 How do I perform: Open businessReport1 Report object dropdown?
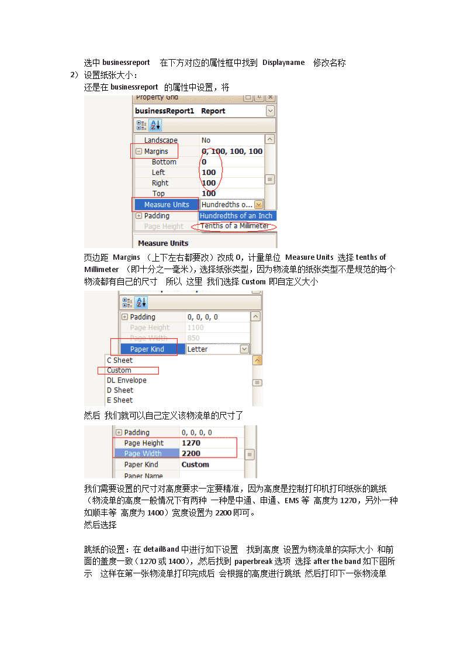click(x=271, y=111)
